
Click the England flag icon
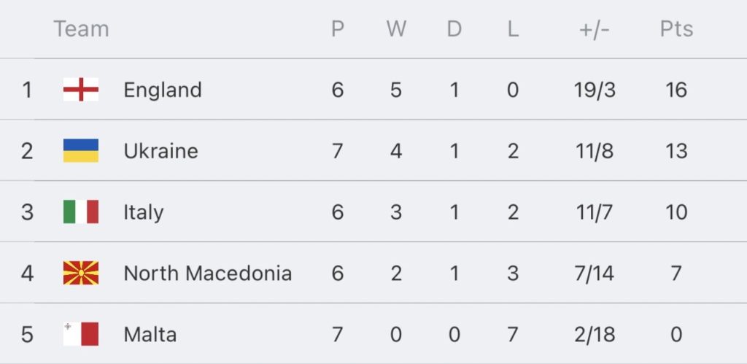[81, 90]
